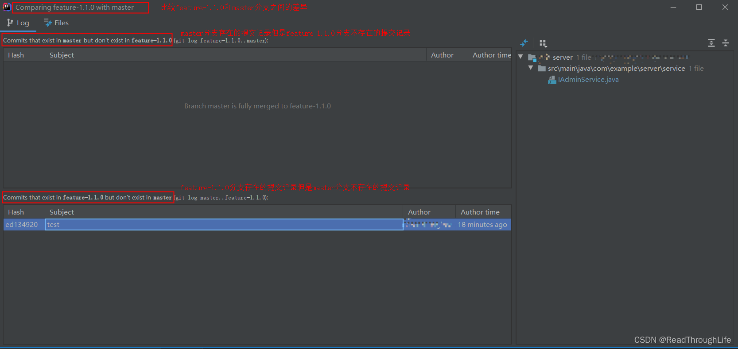The height and width of the screenshot is (349, 738).
Task: Click the service package folder icon
Action: pos(541,68)
